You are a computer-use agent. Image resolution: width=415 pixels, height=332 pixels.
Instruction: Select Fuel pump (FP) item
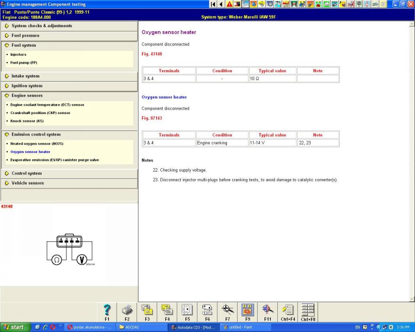[x=23, y=63]
